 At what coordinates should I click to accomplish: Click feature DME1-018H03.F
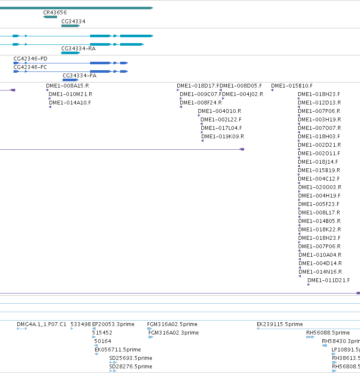tap(319, 137)
